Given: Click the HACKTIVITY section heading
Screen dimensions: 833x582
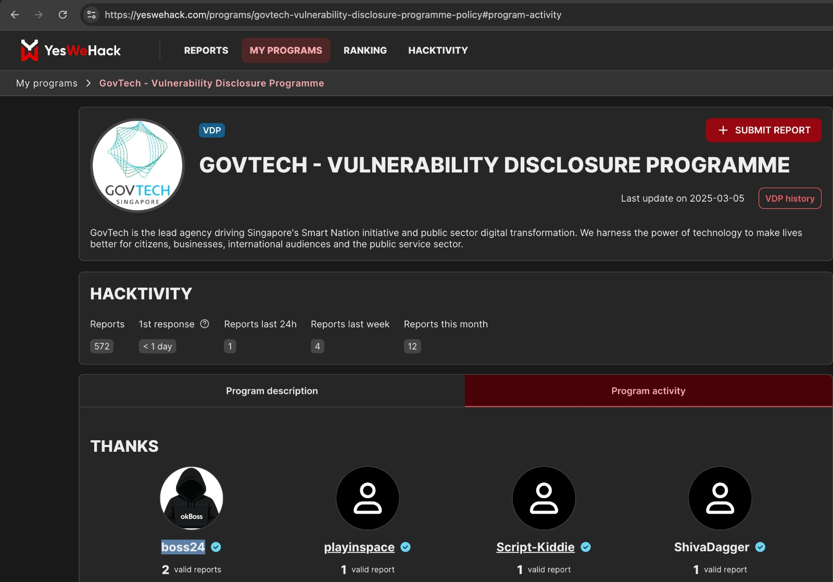Looking at the screenshot, I should [x=141, y=294].
